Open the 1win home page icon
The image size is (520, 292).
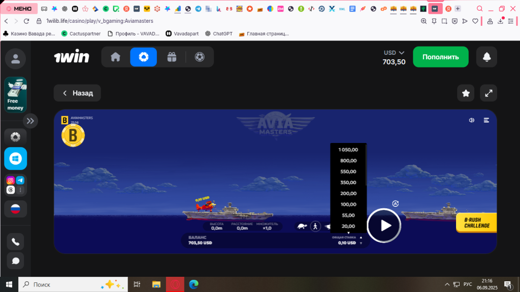pyautogui.click(x=115, y=57)
